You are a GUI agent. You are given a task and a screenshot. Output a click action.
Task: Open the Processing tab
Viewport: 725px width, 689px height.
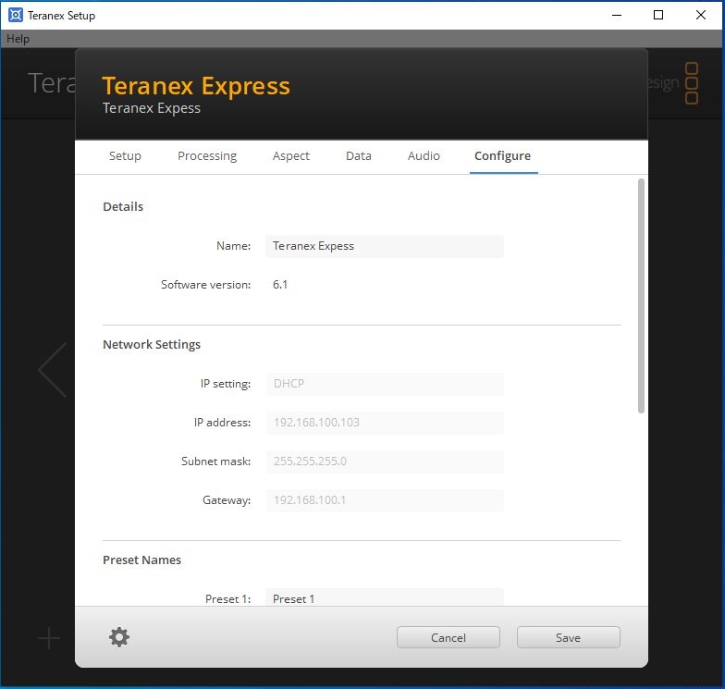tap(207, 156)
